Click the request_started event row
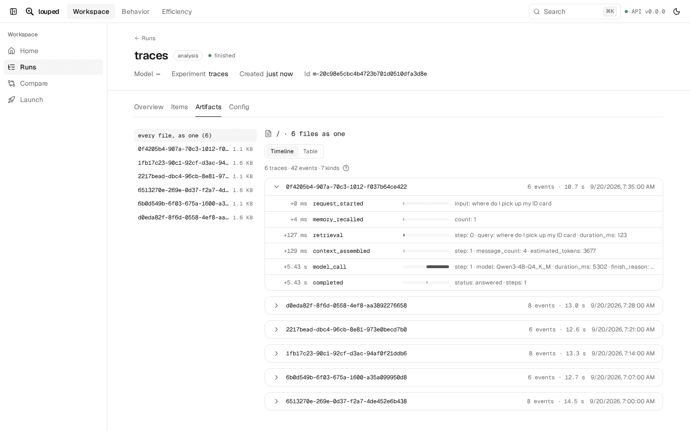The image size is (690, 431). pyautogui.click(x=464, y=204)
